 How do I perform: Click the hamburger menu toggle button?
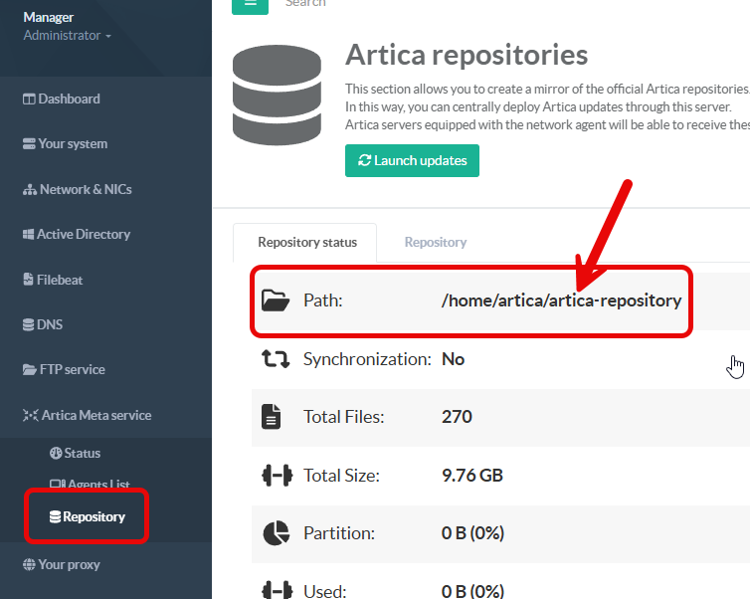click(250, 5)
